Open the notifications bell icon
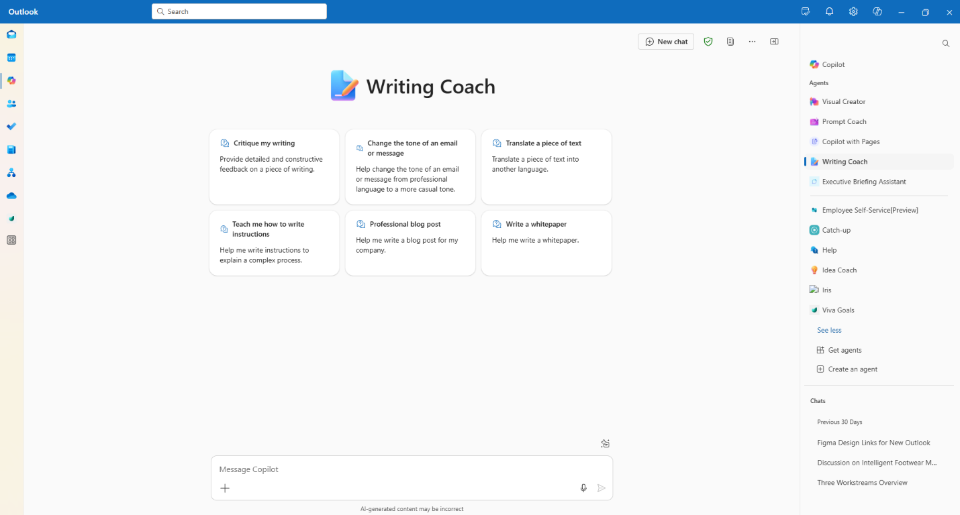 pos(830,11)
